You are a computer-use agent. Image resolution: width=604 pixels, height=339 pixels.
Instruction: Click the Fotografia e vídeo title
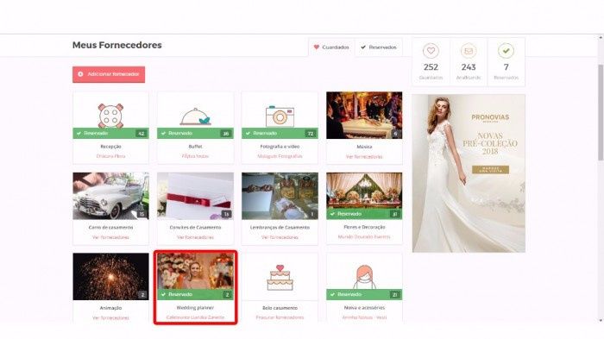point(280,147)
